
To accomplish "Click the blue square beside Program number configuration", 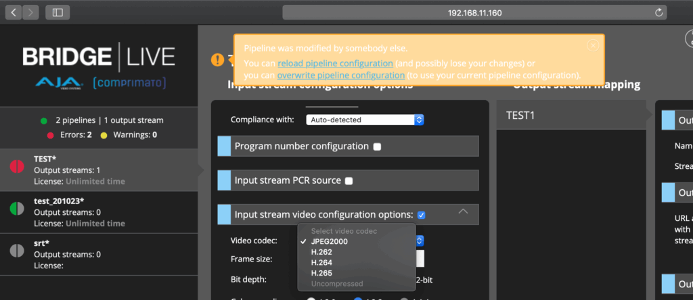I will tap(224, 146).
